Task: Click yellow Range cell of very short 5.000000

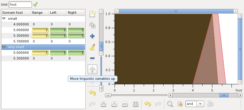Action: coord(40,53)
